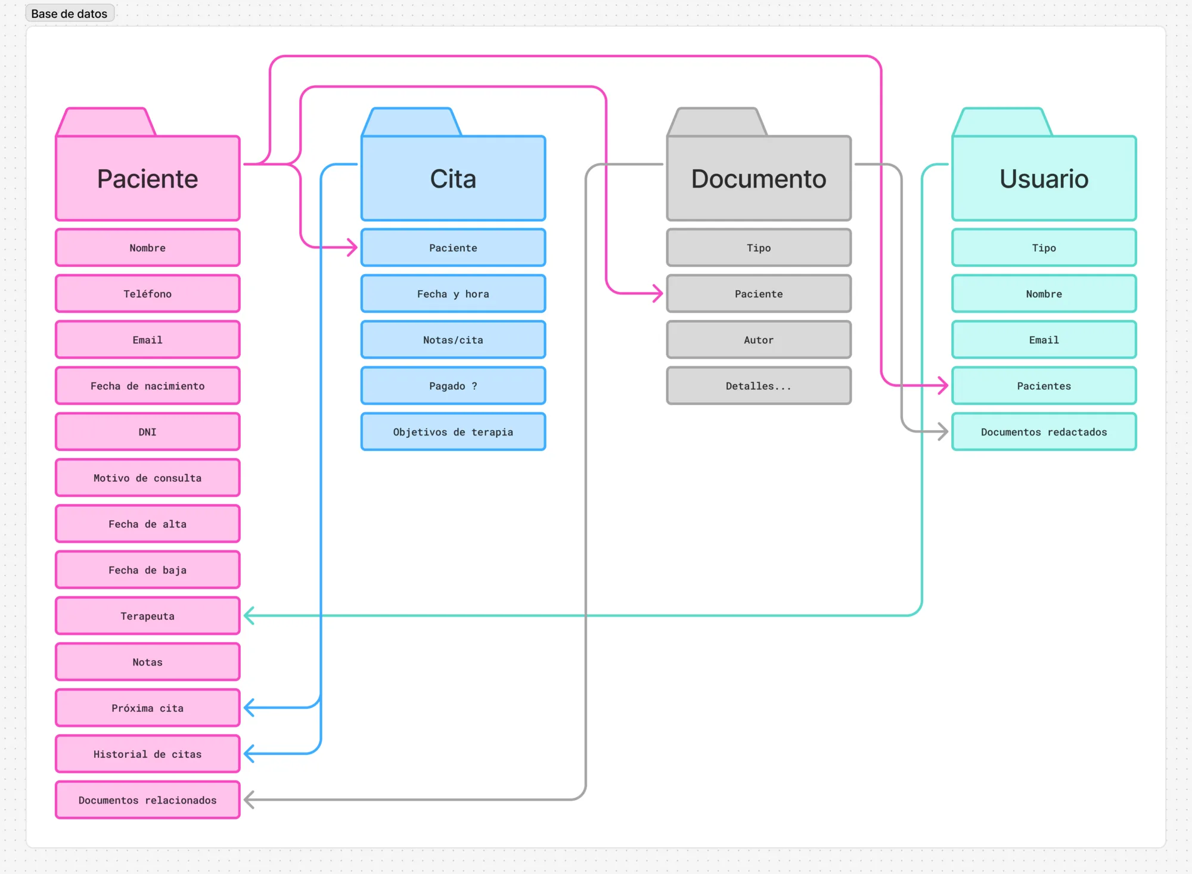Click the 'Documentos redactados' box
Viewport: 1192px width, 874px height.
(x=1044, y=432)
